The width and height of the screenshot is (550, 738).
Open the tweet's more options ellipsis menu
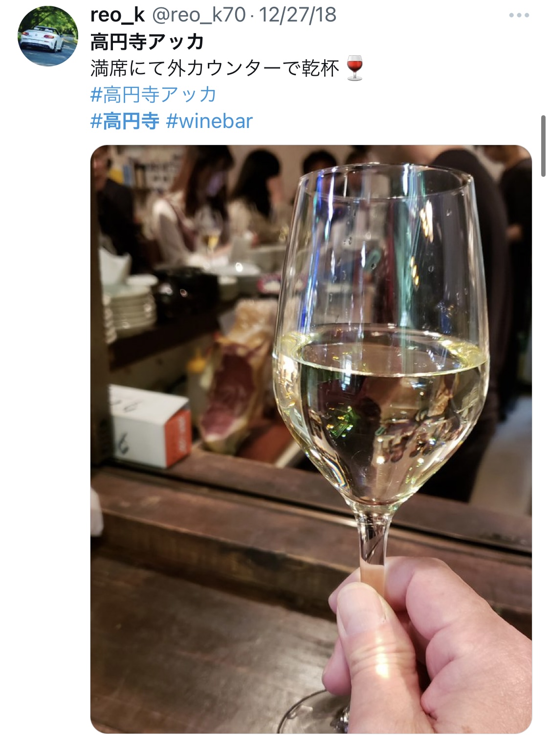519,15
